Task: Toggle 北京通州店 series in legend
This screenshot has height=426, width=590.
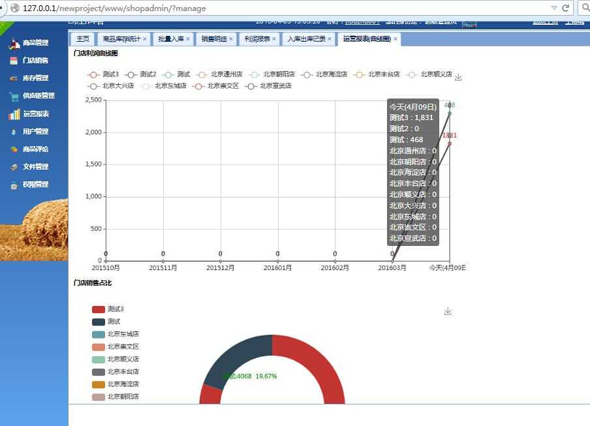Action: point(219,74)
